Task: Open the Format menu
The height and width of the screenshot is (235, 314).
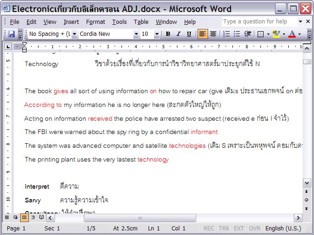Action: point(95,22)
